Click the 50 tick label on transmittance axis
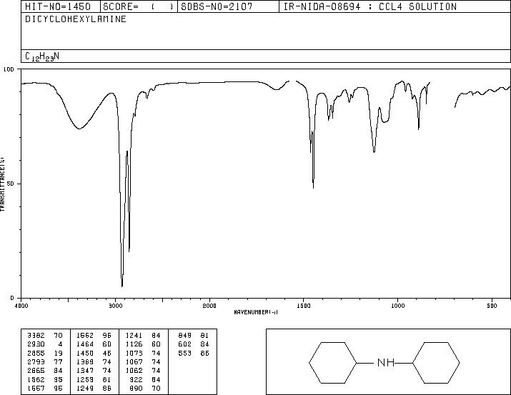This screenshot has height=395, width=511. [x=11, y=184]
